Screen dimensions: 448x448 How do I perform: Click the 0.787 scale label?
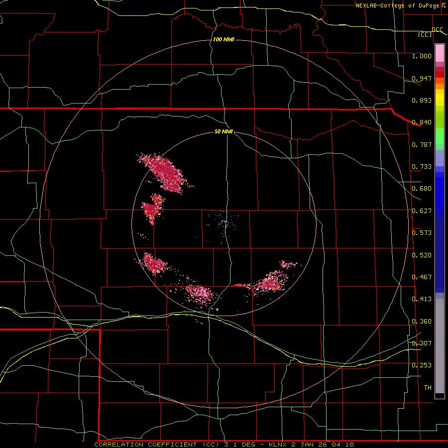pyautogui.click(x=422, y=144)
